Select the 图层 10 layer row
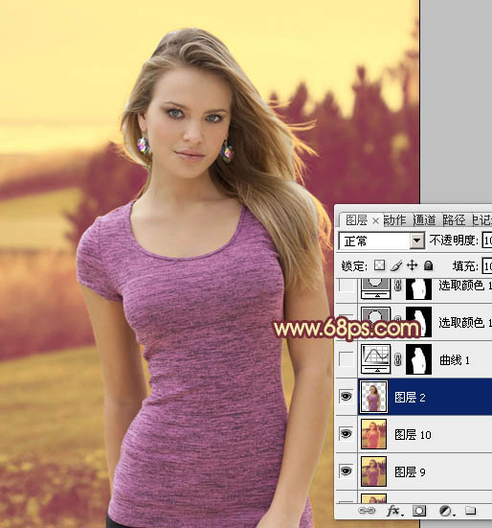 coord(414,434)
